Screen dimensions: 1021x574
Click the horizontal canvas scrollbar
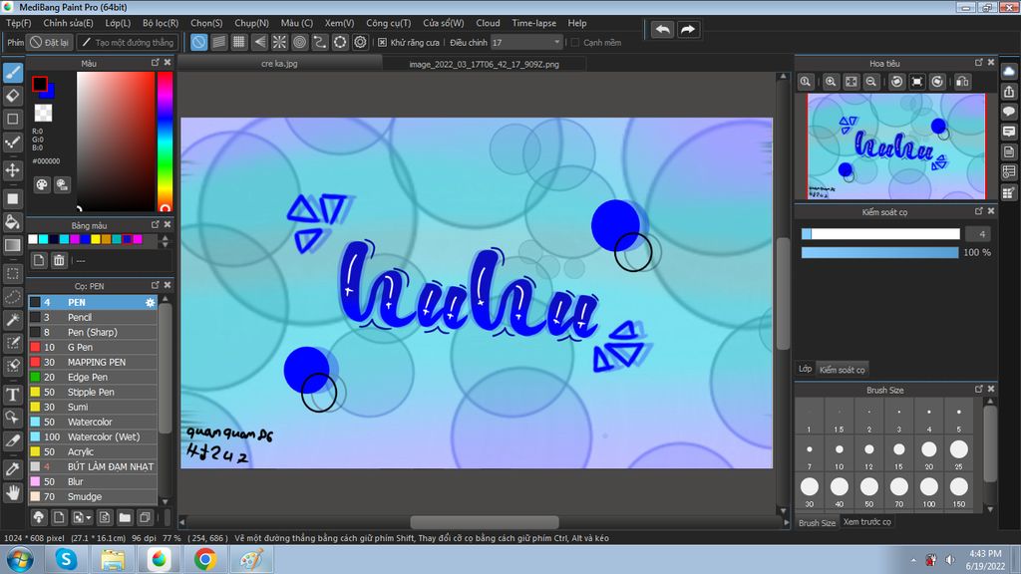[485, 522]
